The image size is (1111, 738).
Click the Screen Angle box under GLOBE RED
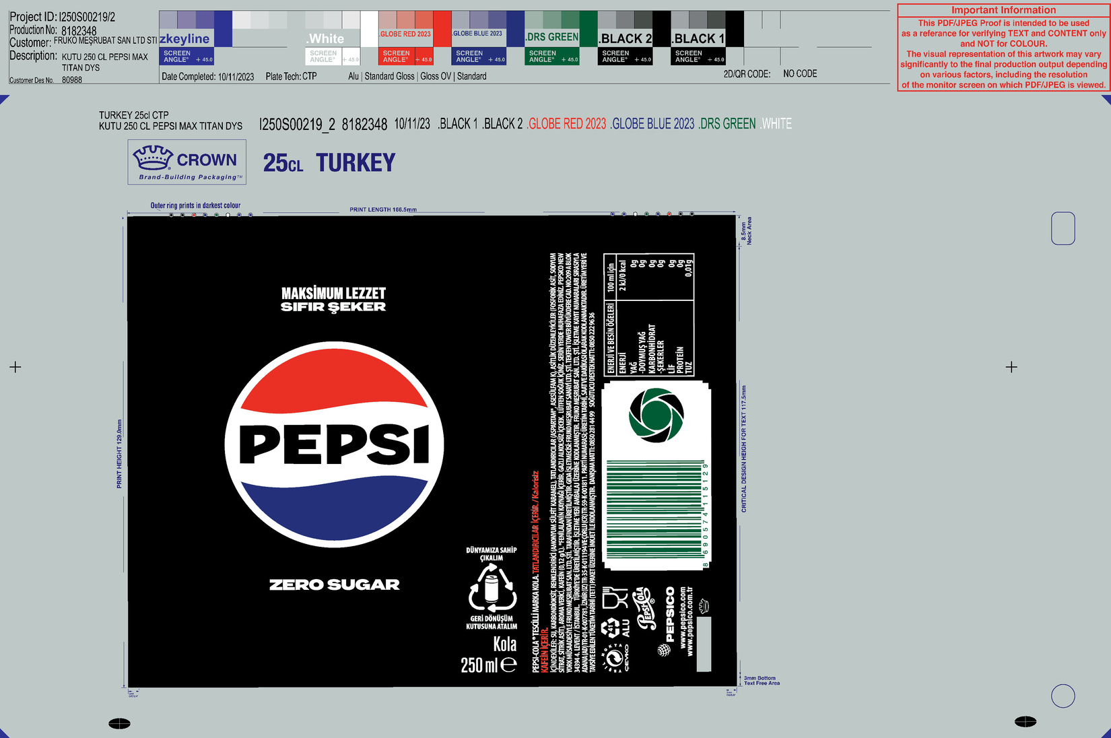[406, 57]
